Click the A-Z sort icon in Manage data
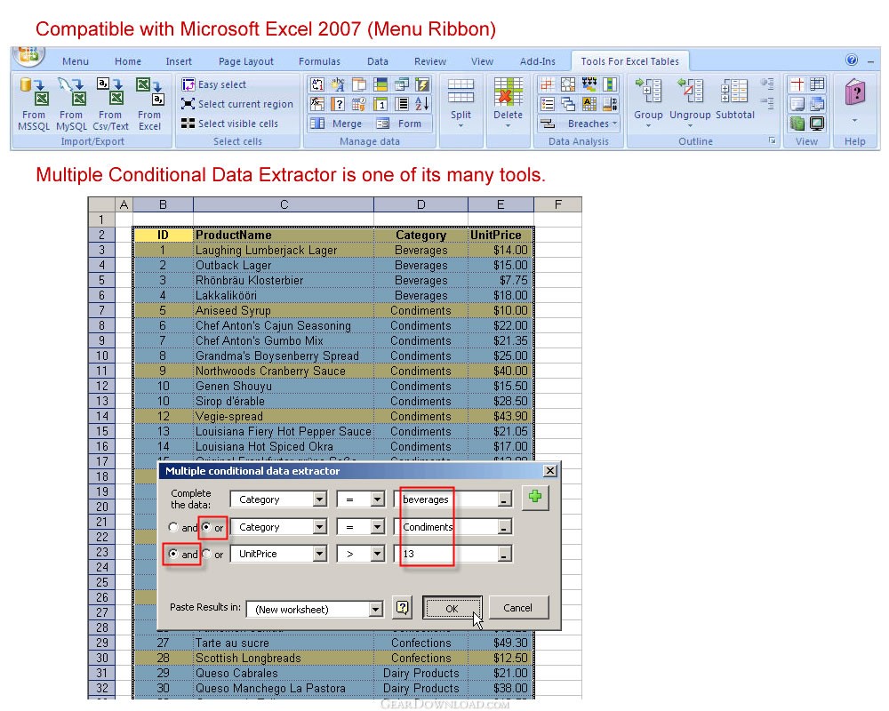The image size is (889, 711). click(421, 104)
